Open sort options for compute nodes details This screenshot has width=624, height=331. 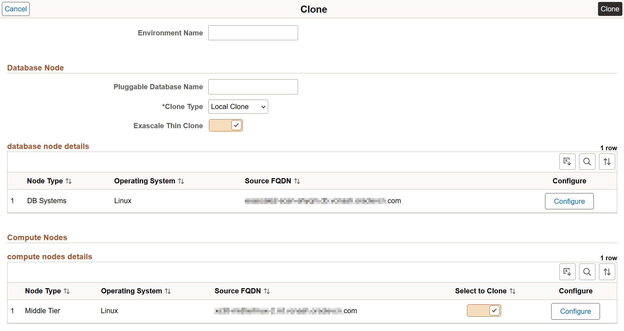tap(606, 272)
